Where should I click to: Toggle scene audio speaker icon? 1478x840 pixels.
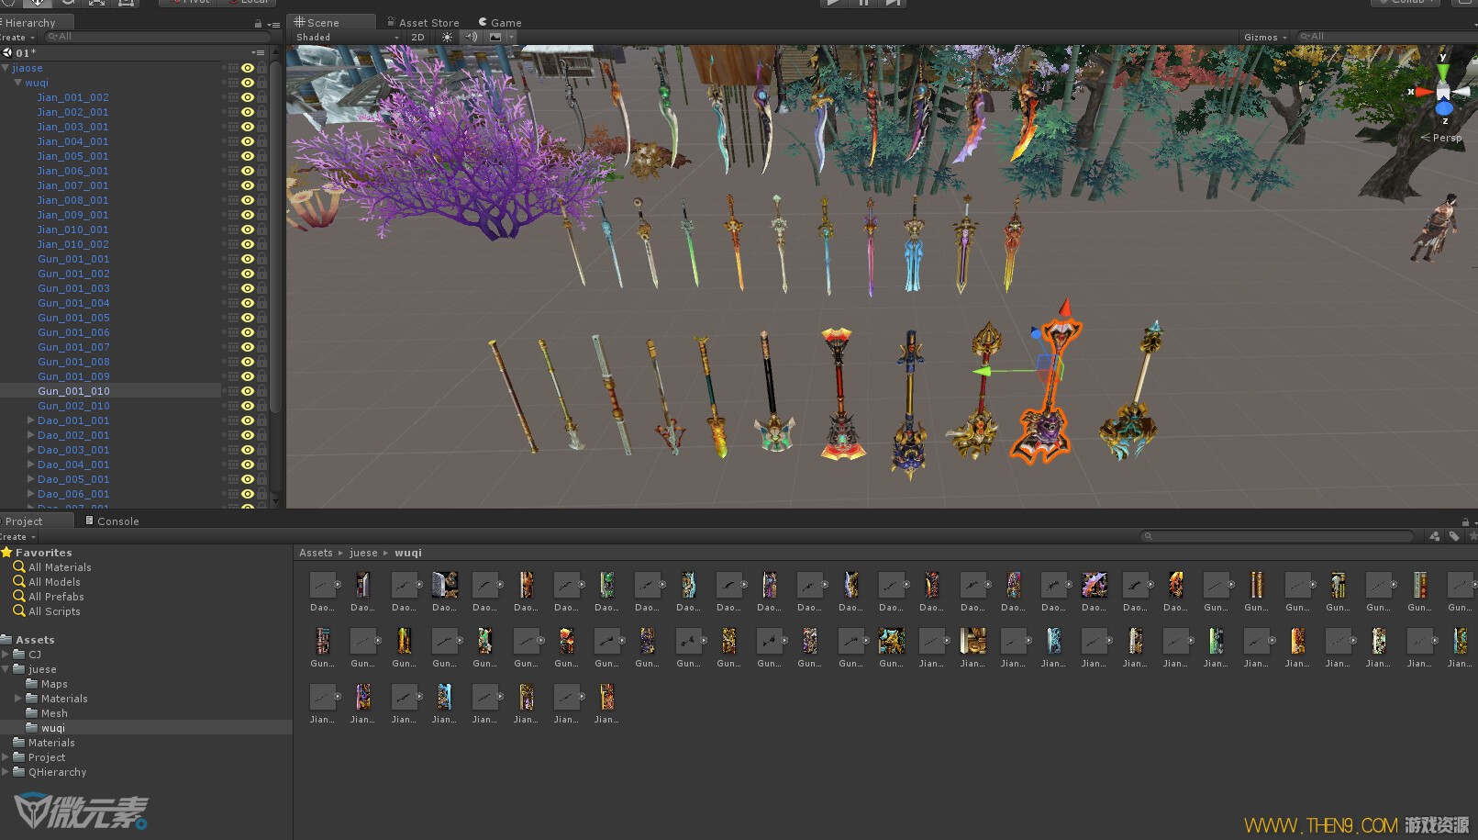tap(471, 38)
